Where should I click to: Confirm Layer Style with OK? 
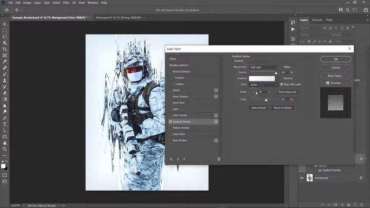(335, 59)
